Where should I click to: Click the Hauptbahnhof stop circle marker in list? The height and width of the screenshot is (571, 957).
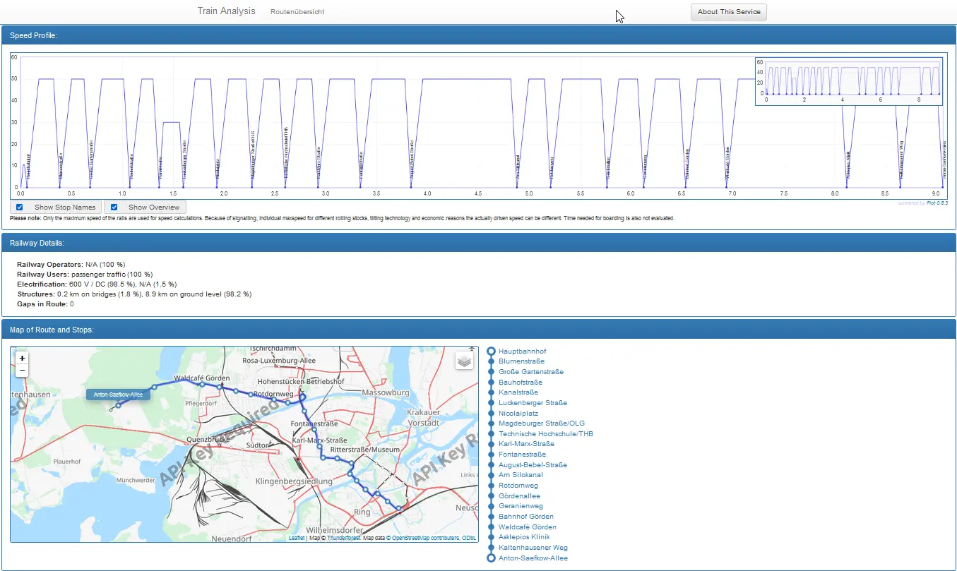(x=492, y=351)
